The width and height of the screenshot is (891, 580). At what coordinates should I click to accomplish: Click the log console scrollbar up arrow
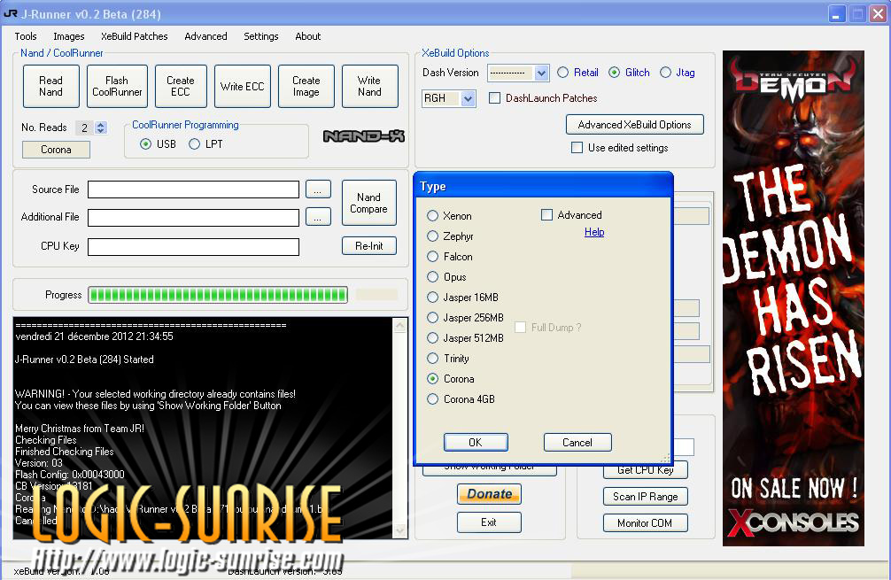click(400, 326)
